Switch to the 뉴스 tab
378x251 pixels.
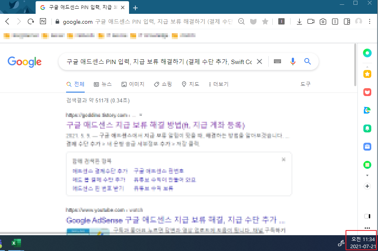[103, 84]
